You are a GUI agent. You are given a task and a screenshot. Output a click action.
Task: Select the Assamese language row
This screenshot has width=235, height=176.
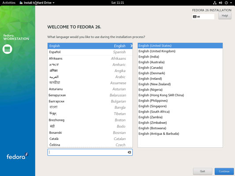[x=90, y=83]
